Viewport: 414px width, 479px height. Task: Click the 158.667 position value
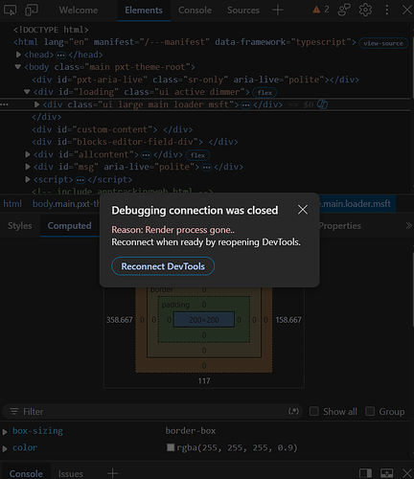[288, 320]
